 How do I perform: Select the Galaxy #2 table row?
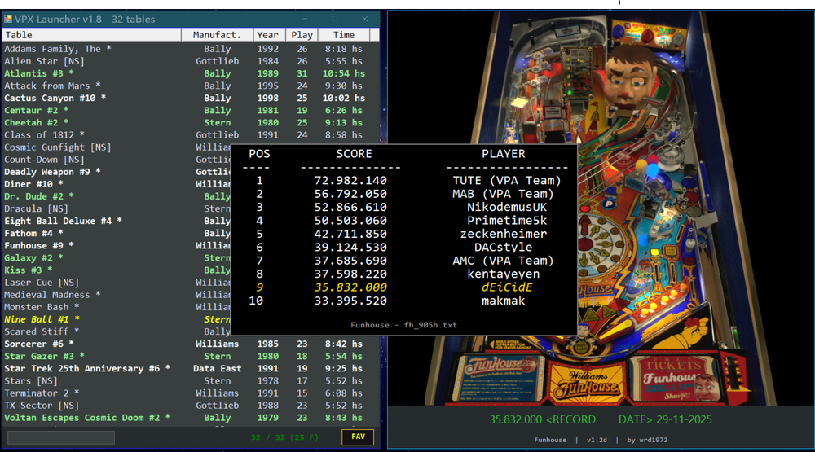(x=117, y=258)
